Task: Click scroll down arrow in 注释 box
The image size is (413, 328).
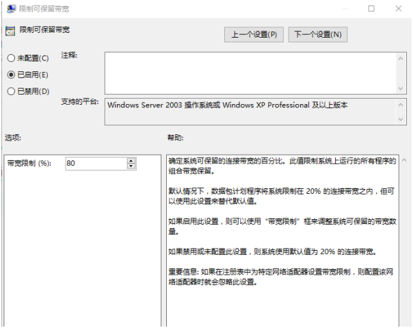Action: click(401, 88)
